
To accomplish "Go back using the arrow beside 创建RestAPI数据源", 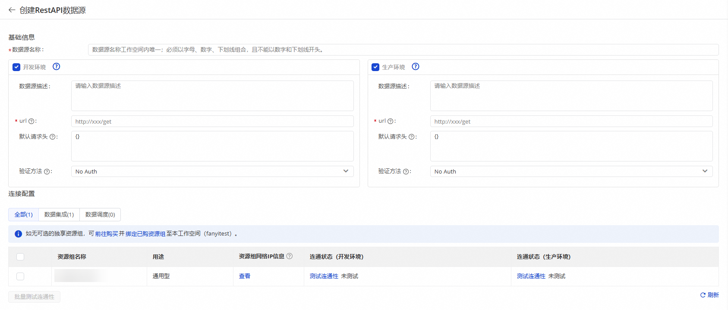I will pos(12,10).
